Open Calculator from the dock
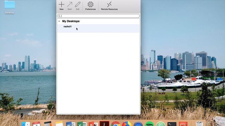225x126 pixels. 48,124
